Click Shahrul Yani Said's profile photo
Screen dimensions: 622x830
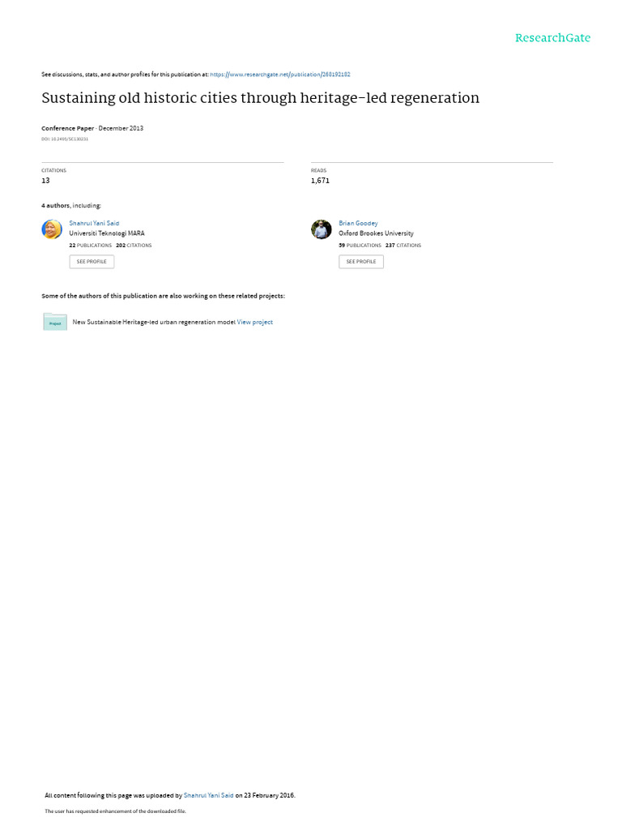tap(52, 229)
